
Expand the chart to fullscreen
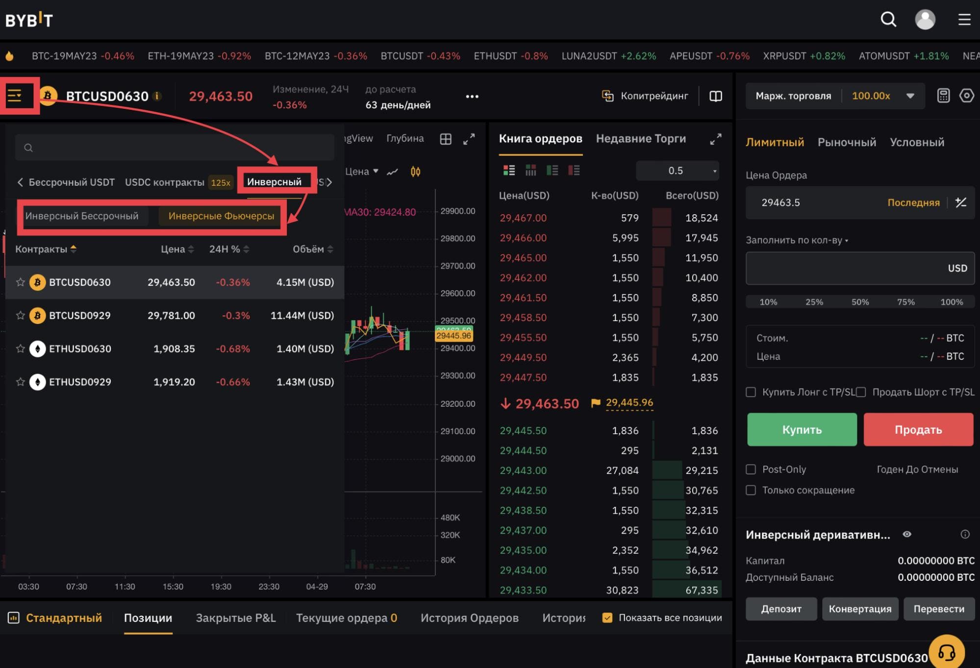pos(469,139)
